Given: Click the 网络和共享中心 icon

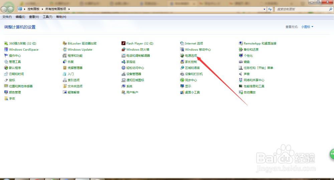Looking at the screenshot, I should click(241, 80).
